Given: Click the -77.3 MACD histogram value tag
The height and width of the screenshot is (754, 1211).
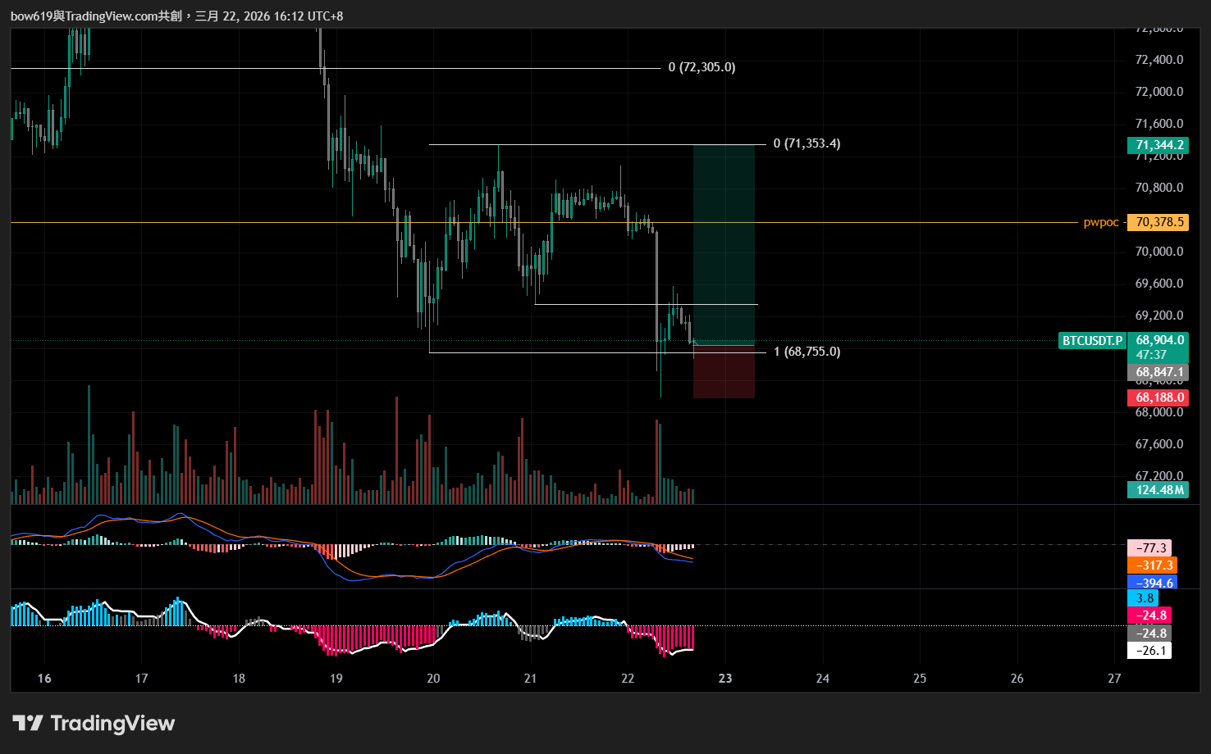Looking at the screenshot, I should click(1149, 548).
